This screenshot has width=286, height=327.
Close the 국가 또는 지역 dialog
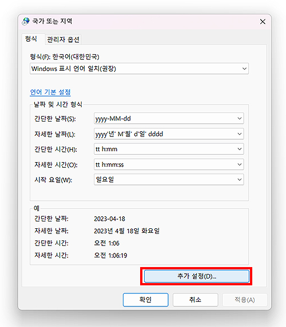point(263,22)
